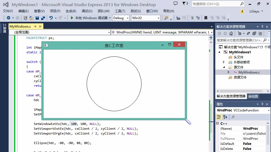
Task: Open the Debug configuration dropdown
Action: point(128,18)
